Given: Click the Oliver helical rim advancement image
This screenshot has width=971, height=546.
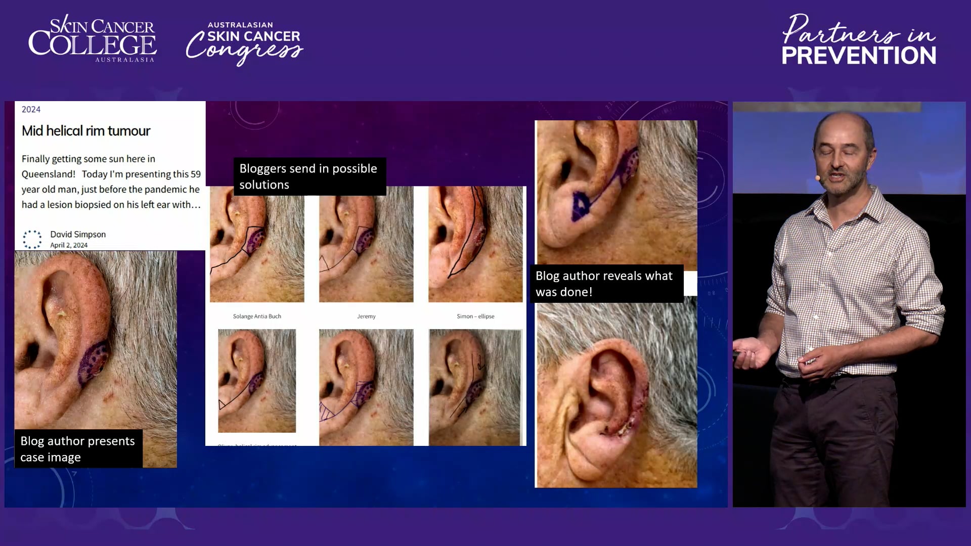Looking at the screenshot, I should point(257,381).
